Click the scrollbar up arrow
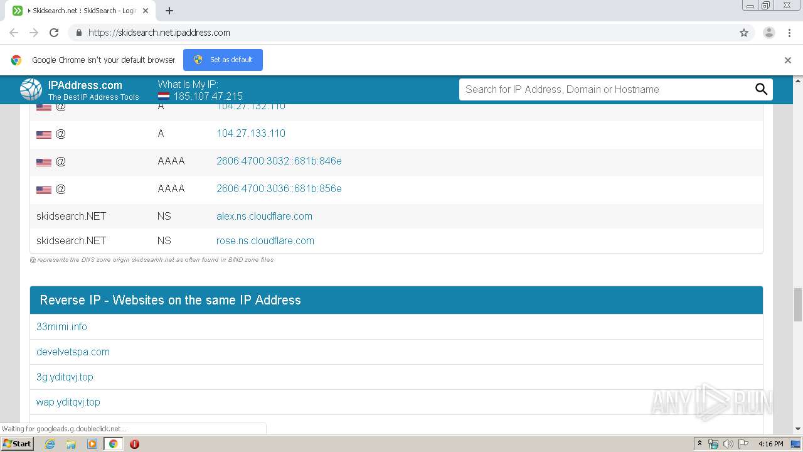 pos(798,80)
